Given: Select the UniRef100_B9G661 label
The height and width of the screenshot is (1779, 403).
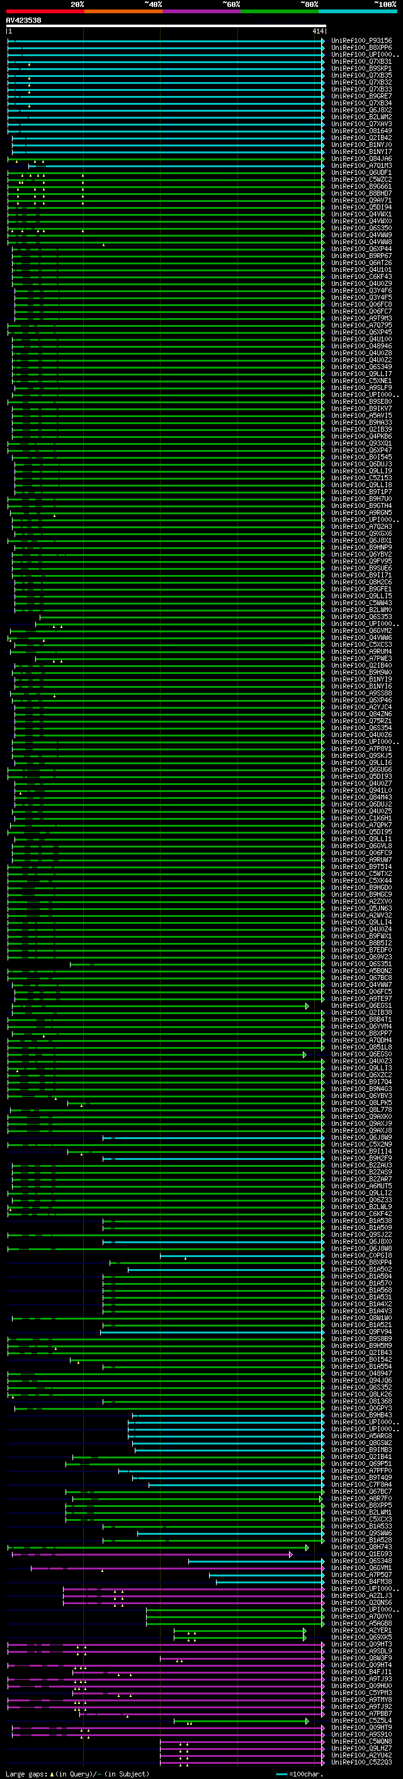Looking at the screenshot, I should coord(361,187).
